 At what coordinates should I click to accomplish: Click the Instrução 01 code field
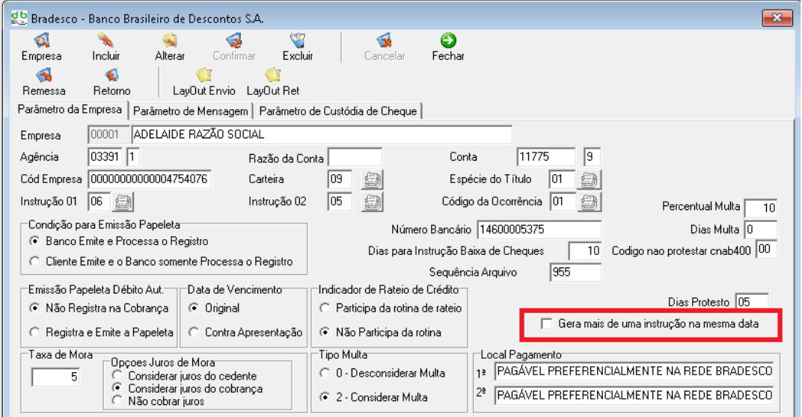pos(99,201)
